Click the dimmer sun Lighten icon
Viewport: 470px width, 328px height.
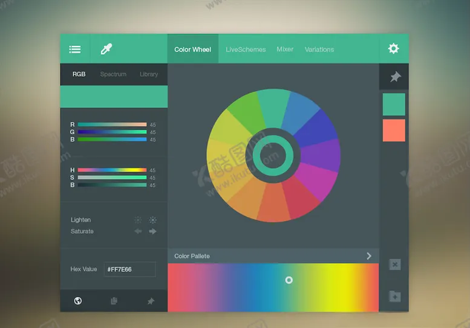click(x=138, y=220)
